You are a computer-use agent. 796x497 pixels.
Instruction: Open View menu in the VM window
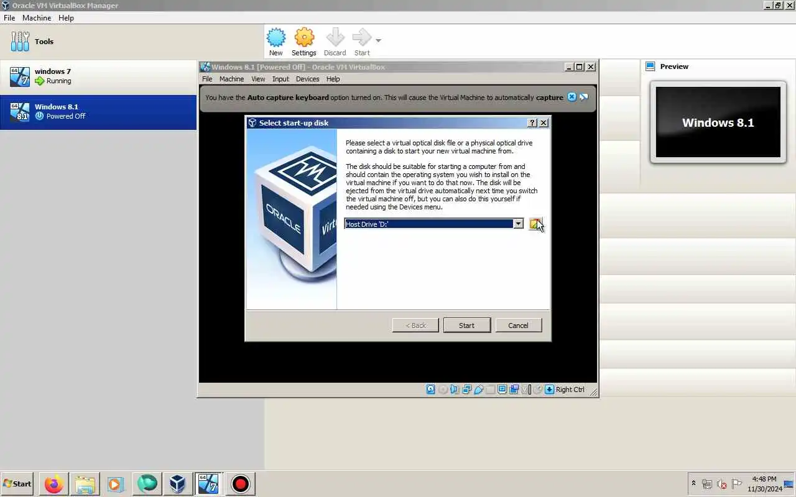pos(258,79)
